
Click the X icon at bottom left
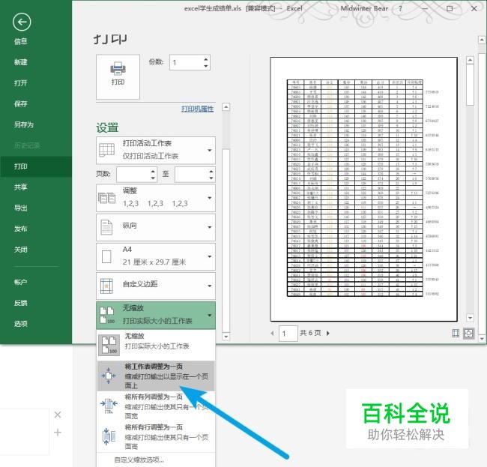click(58, 415)
